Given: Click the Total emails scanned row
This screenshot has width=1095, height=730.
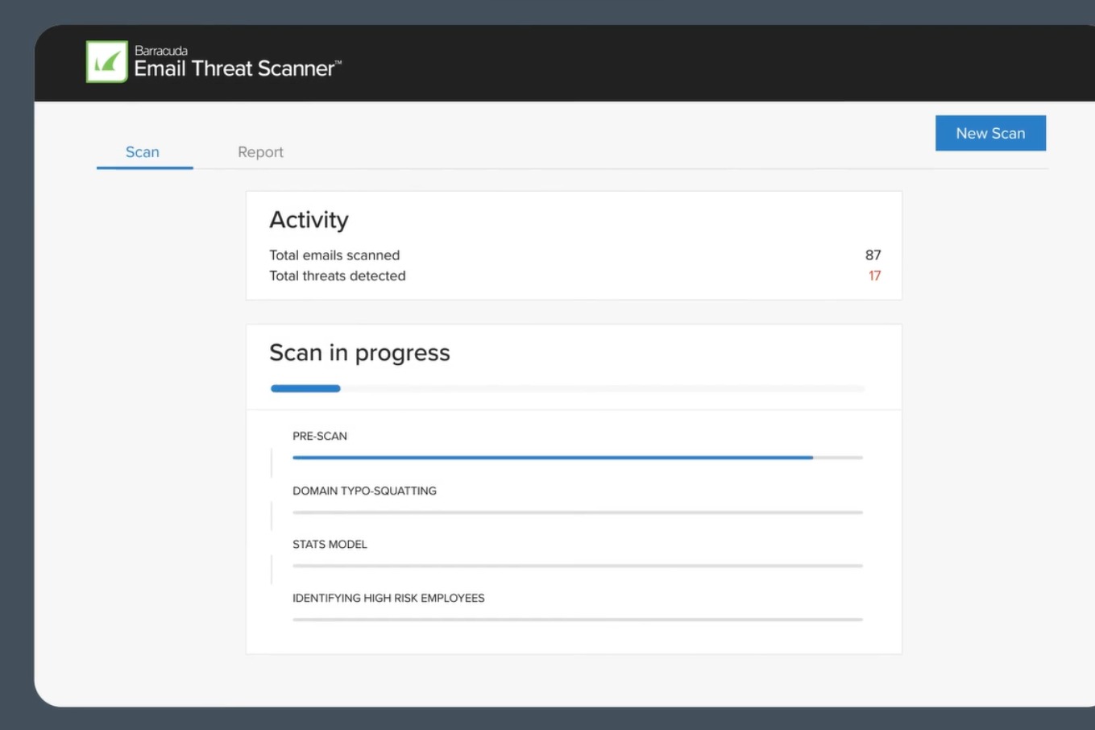Looking at the screenshot, I should pyautogui.click(x=334, y=255).
